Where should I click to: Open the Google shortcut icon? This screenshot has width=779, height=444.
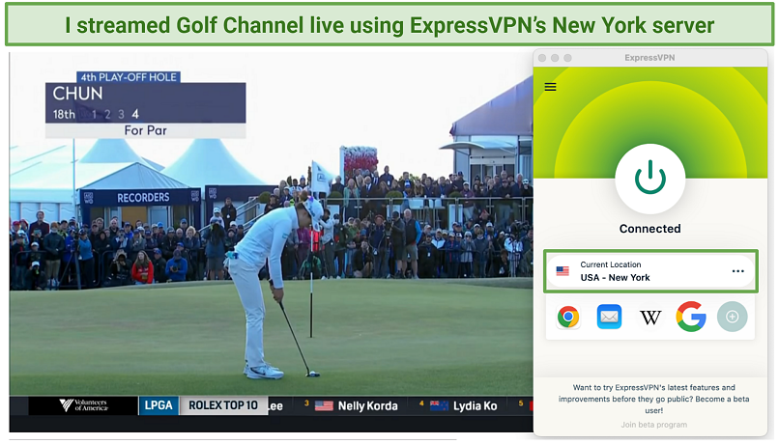click(691, 317)
